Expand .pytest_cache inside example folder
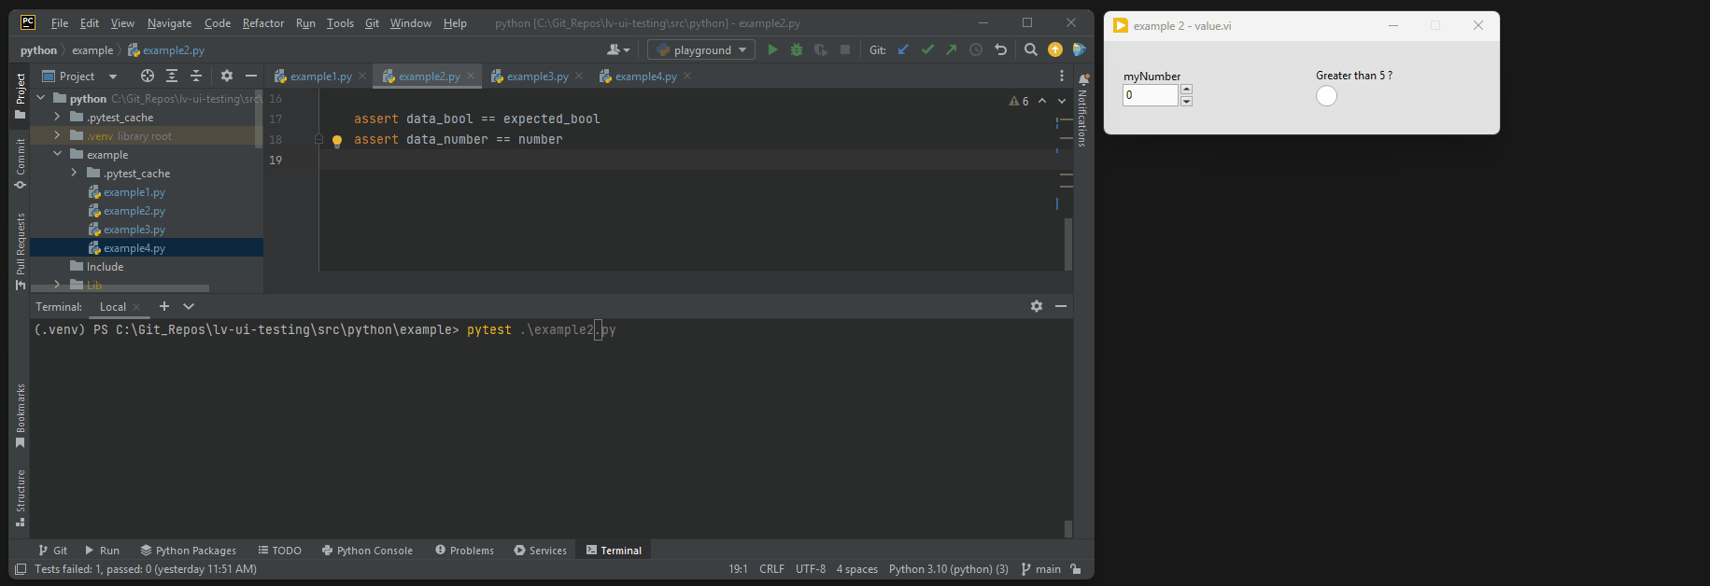The width and height of the screenshot is (1710, 586). [x=74, y=173]
